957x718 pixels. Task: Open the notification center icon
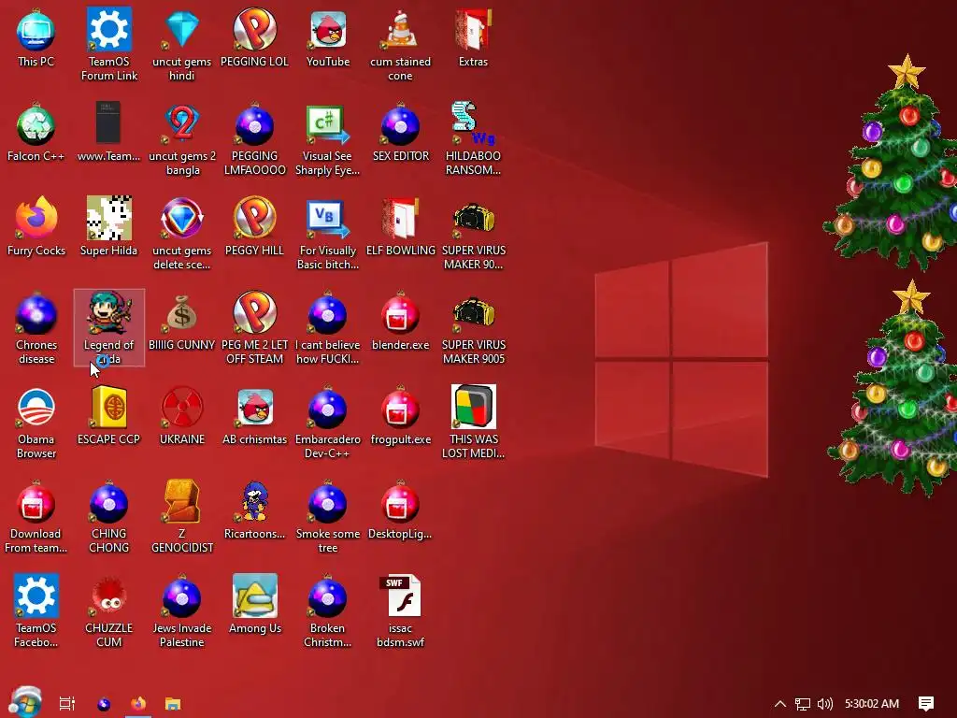[926, 704]
